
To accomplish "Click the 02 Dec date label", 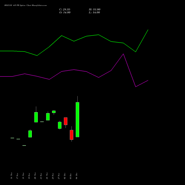I will click(65, 176).
